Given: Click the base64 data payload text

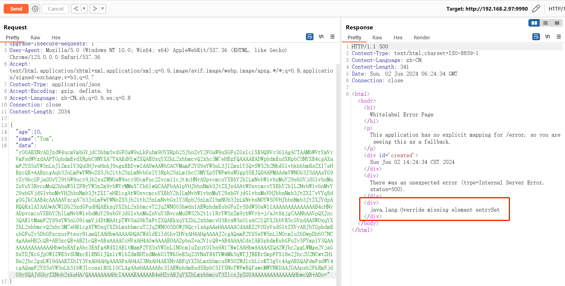Looking at the screenshot, I should pos(174,213).
